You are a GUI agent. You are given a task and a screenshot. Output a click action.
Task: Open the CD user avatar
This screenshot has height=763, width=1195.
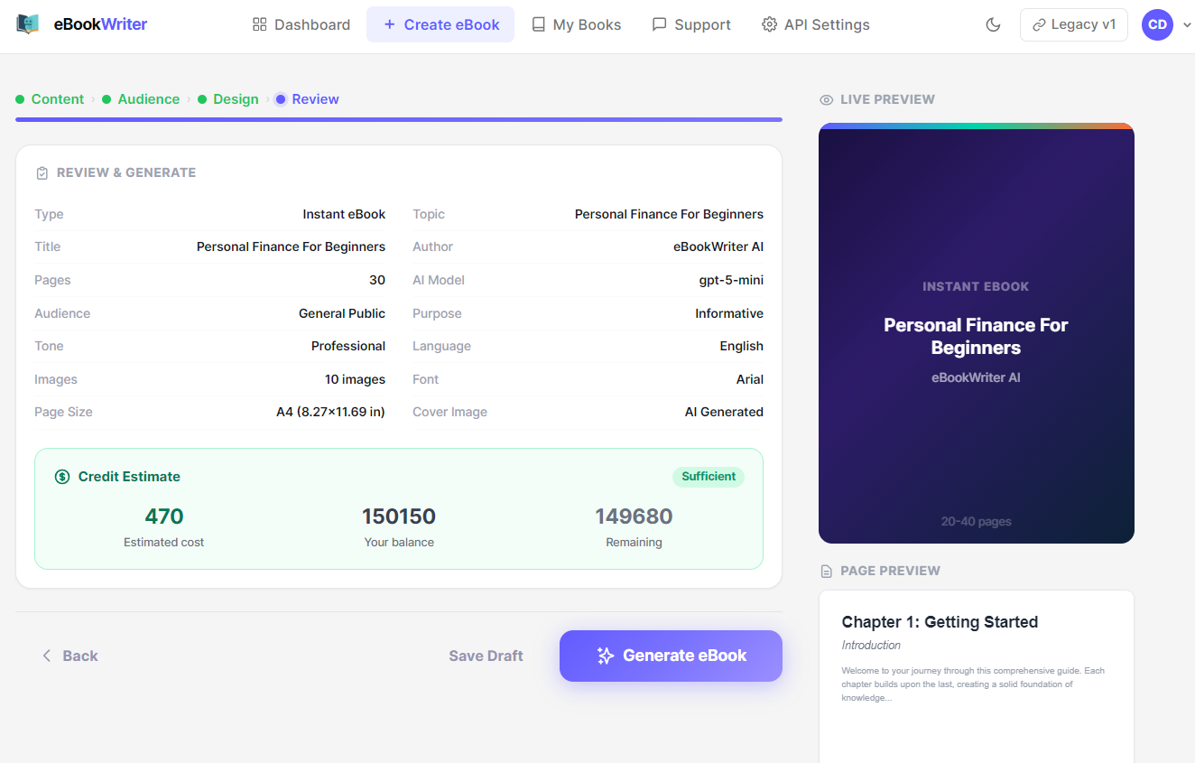point(1157,24)
